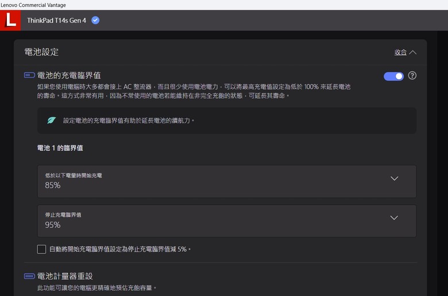Click the red Lenovo L logo
The image size is (448, 296).
coord(10,20)
